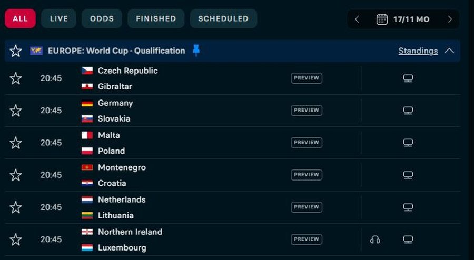This screenshot has height=260, width=474.
Task: Favorite the Northern Ireland vs Luxembourg match
Action: pyautogui.click(x=16, y=239)
